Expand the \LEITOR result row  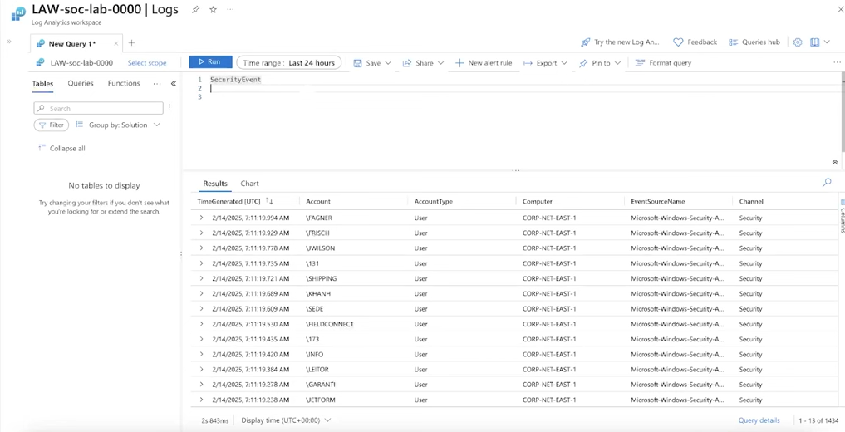pos(202,369)
